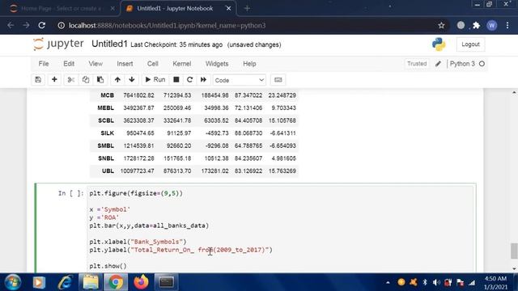Open the command palette keyboard icon
Image resolution: width=518 pixels, height=291 pixels.
278,80
